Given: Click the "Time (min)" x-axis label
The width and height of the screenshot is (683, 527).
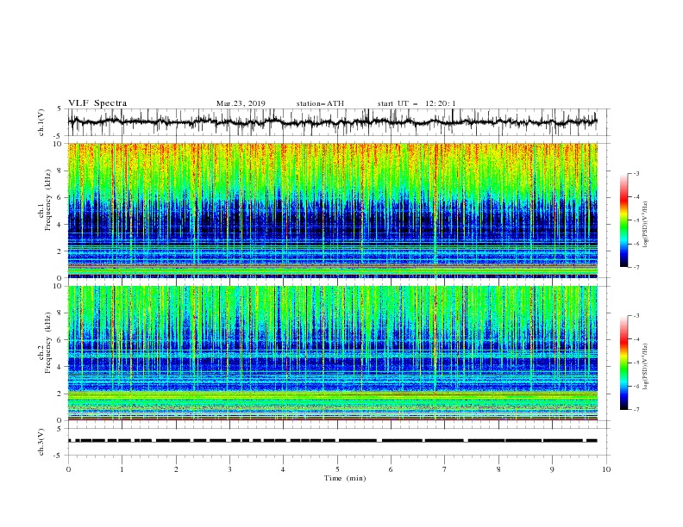Looking at the screenshot, I should point(345,478).
